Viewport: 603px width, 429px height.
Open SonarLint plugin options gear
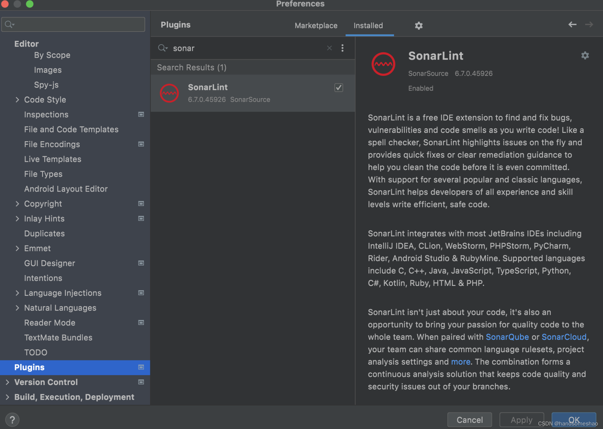585,55
